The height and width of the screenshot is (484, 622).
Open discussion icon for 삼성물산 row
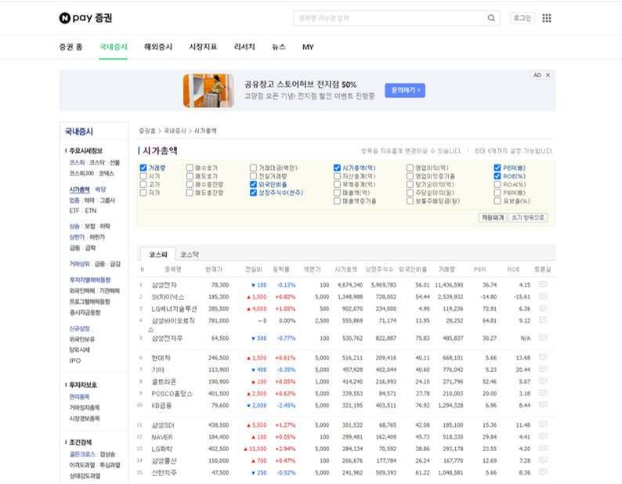543,461
